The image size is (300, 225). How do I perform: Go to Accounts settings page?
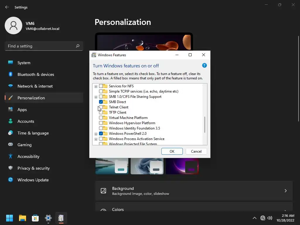coord(44,121)
